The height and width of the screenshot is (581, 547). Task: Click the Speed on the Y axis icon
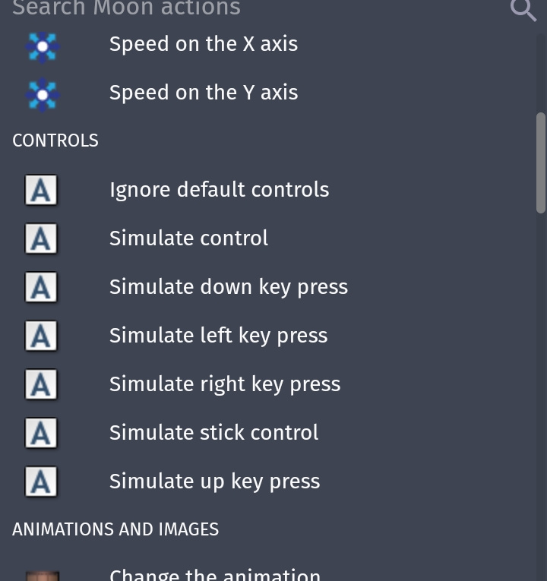point(43,95)
